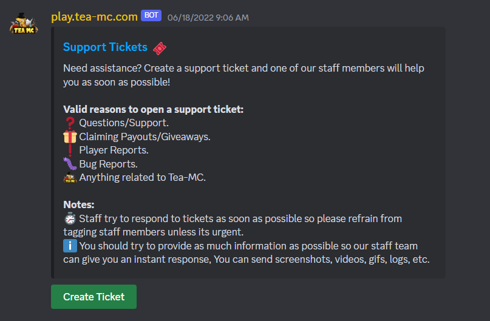Screen dimensions: 490x321
Task: Click the Valid reasons heading text
Action: pos(153,109)
